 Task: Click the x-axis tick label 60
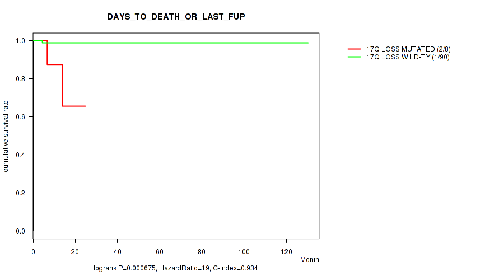pos(160,250)
